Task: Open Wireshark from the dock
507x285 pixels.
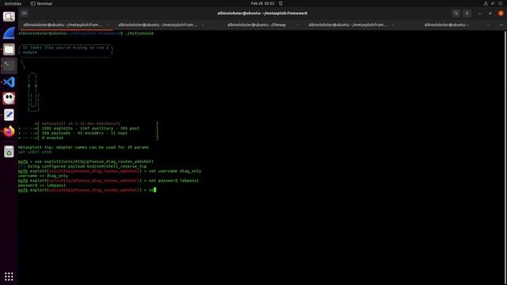Action: tap(9, 33)
